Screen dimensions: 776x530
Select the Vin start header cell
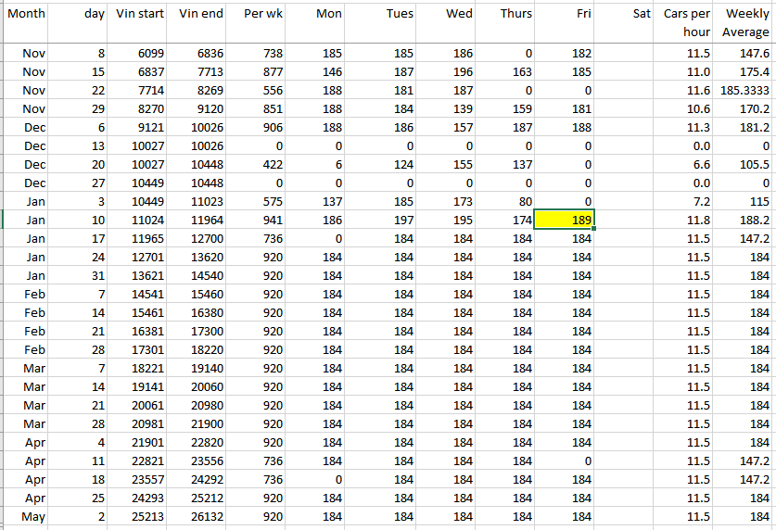(x=140, y=22)
